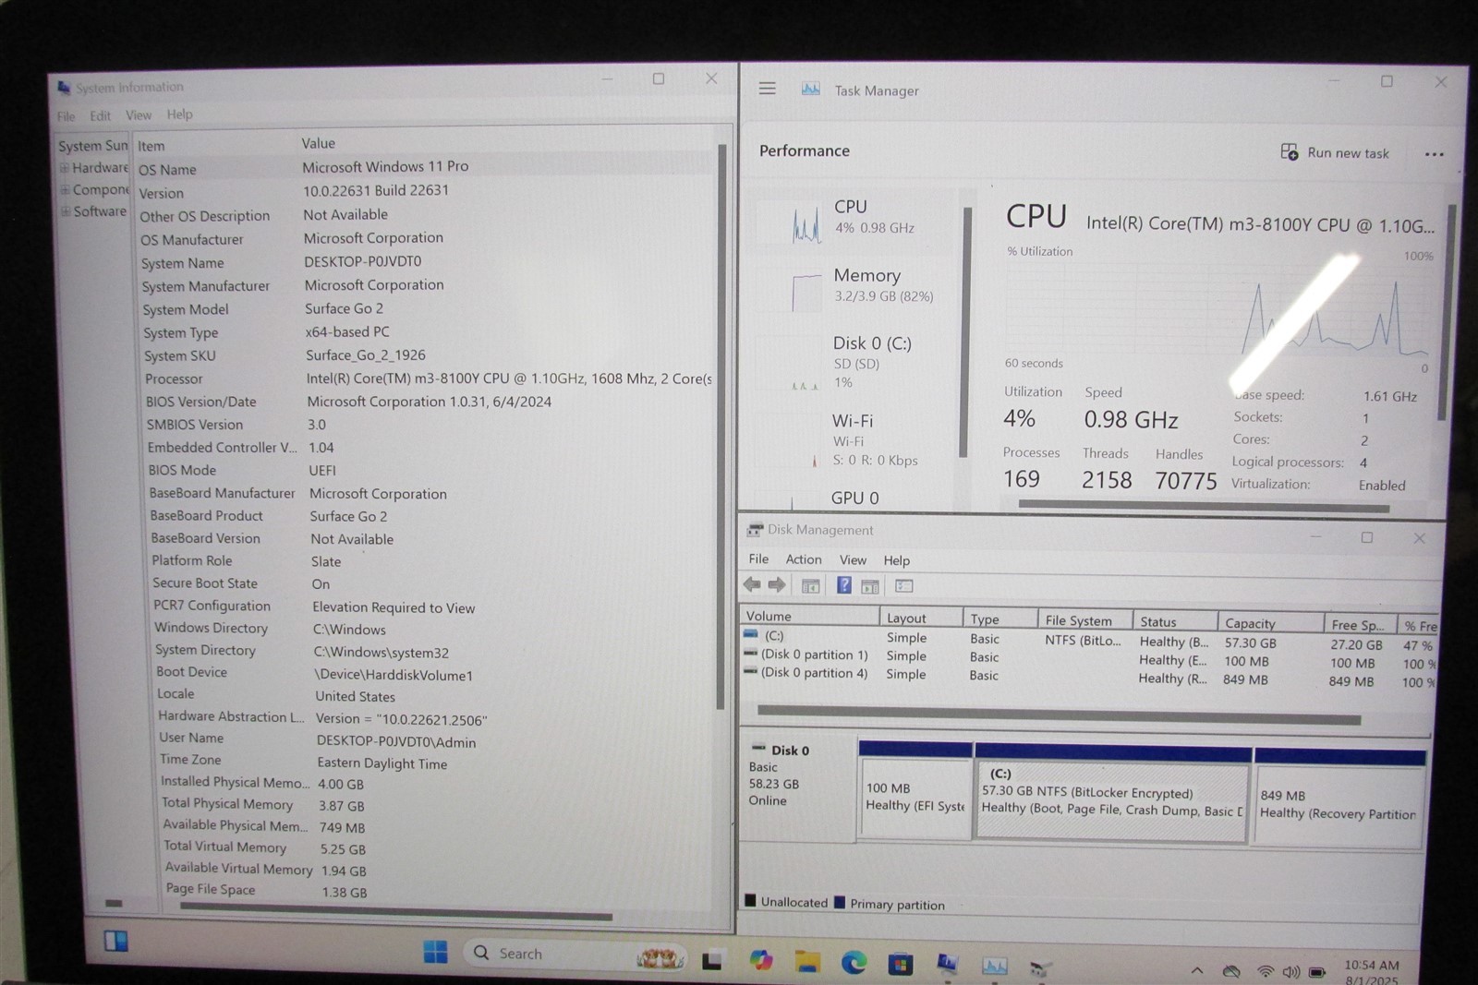Open Help menu in Disk Management
The width and height of the screenshot is (1478, 985).
(x=896, y=560)
